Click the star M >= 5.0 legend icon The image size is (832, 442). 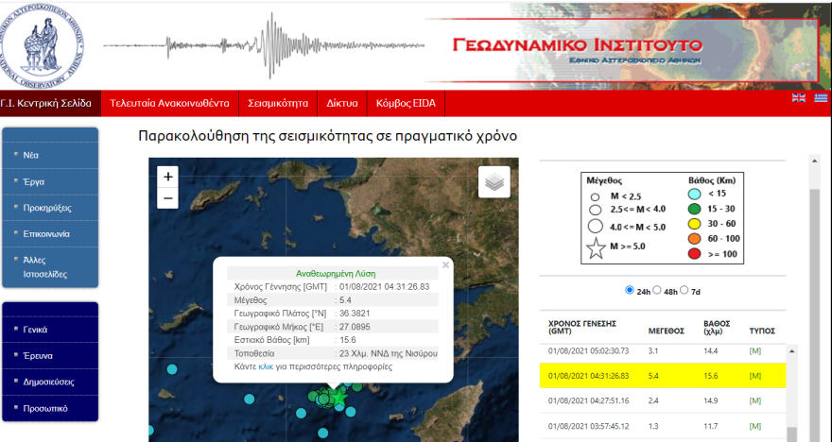(x=596, y=248)
